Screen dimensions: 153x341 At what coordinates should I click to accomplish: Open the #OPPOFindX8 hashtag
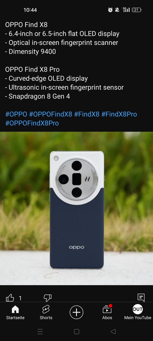[x=50, y=114]
